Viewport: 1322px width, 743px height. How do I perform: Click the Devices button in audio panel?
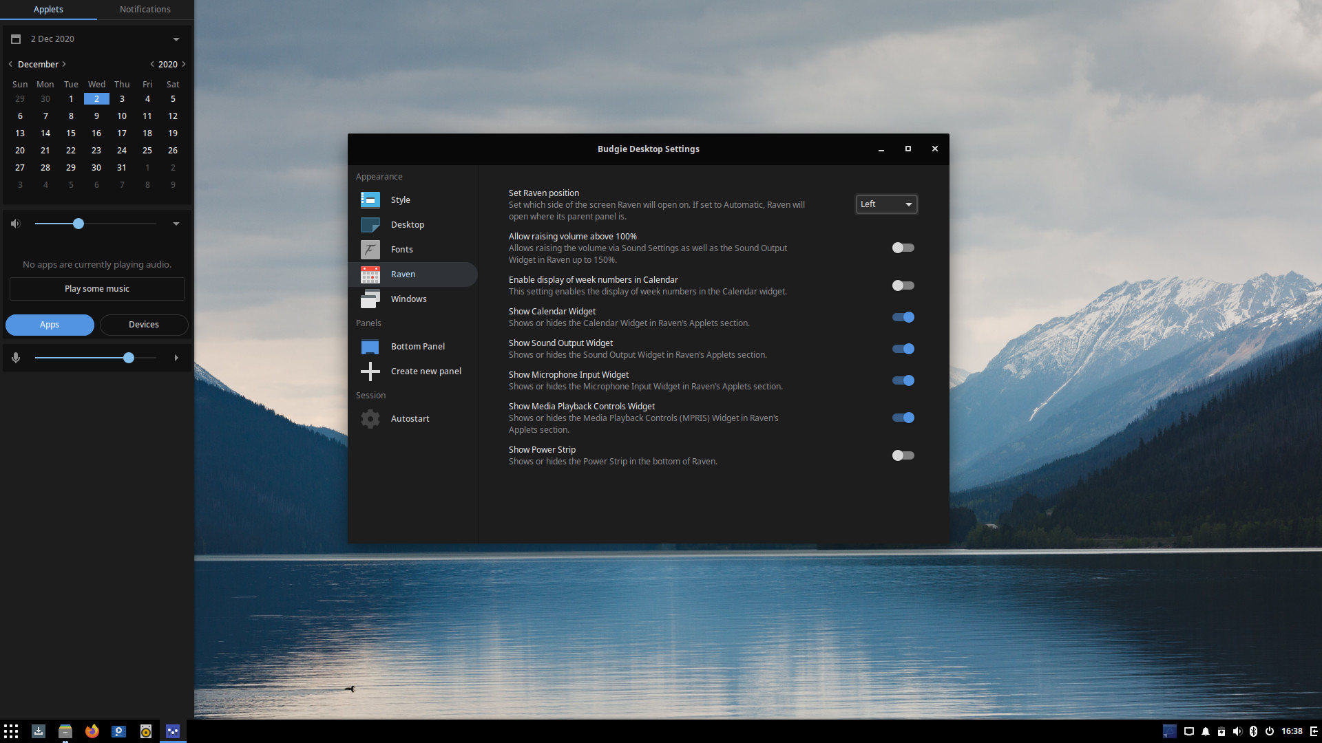pyautogui.click(x=143, y=324)
